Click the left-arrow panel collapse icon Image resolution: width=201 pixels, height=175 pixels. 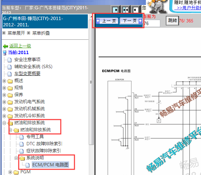click(135, 10)
